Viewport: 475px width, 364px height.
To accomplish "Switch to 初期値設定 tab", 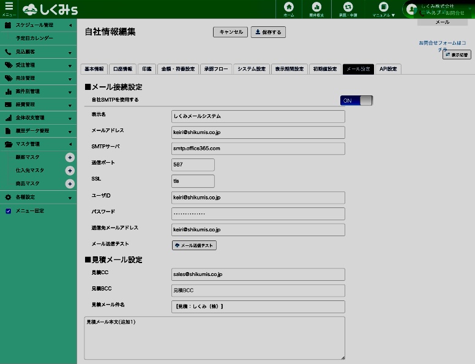I will [325, 69].
